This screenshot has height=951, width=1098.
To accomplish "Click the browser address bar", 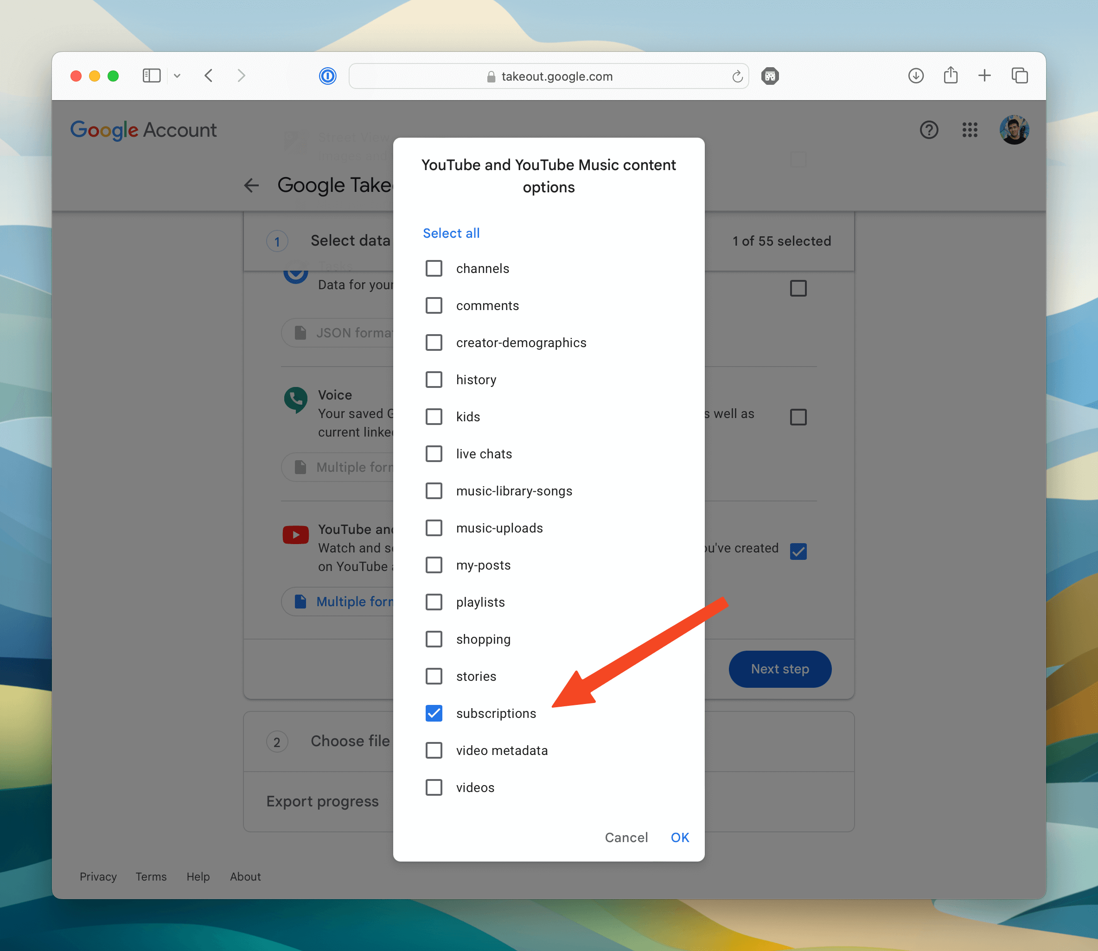I will [549, 76].
